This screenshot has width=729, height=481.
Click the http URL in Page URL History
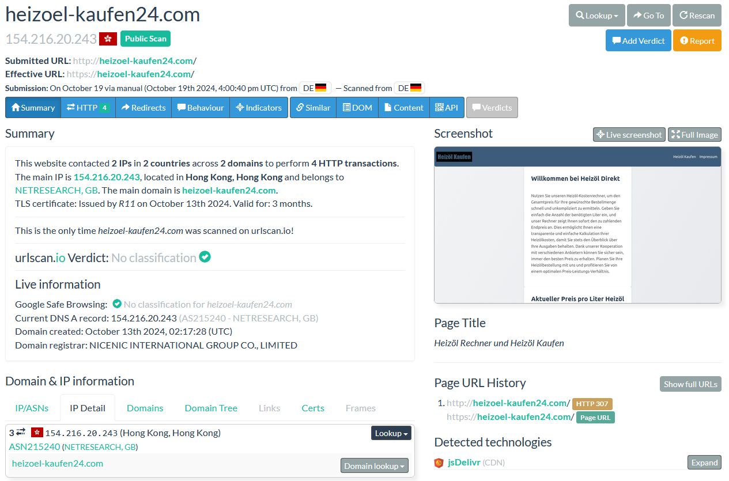point(508,403)
